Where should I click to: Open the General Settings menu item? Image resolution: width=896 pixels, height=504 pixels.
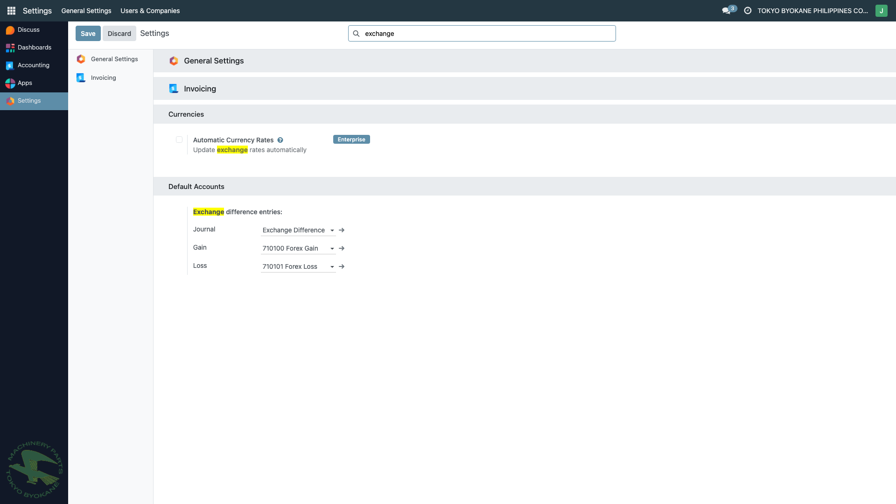tap(86, 10)
